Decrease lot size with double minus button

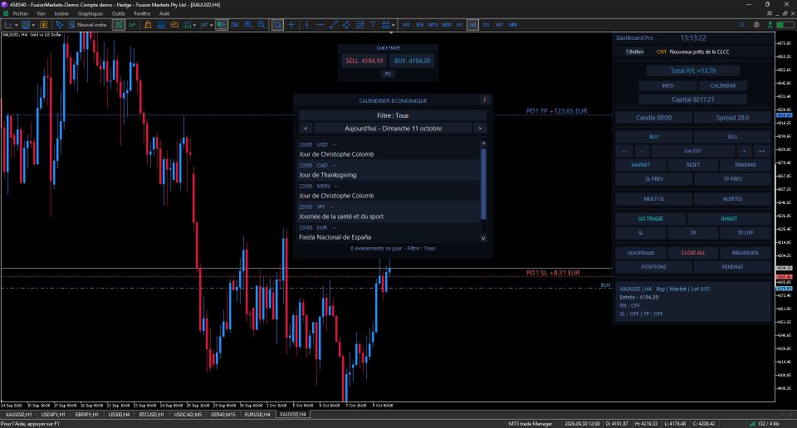click(624, 151)
